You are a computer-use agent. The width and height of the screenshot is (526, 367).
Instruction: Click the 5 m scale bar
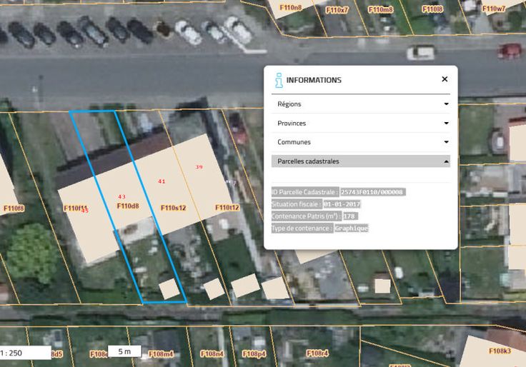[124, 351]
